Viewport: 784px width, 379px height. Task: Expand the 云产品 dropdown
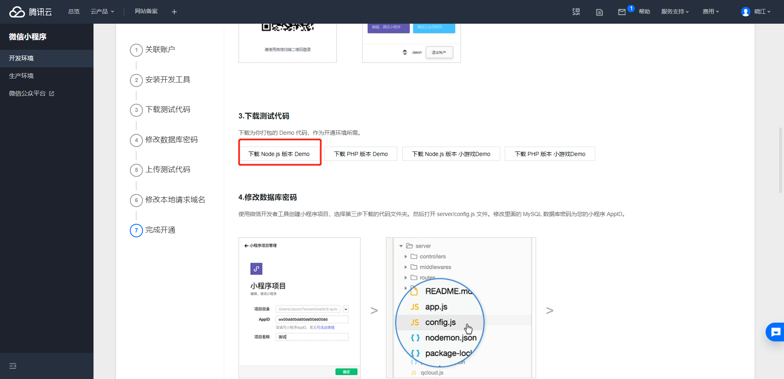pyautogui.click(x=102, y=11)
